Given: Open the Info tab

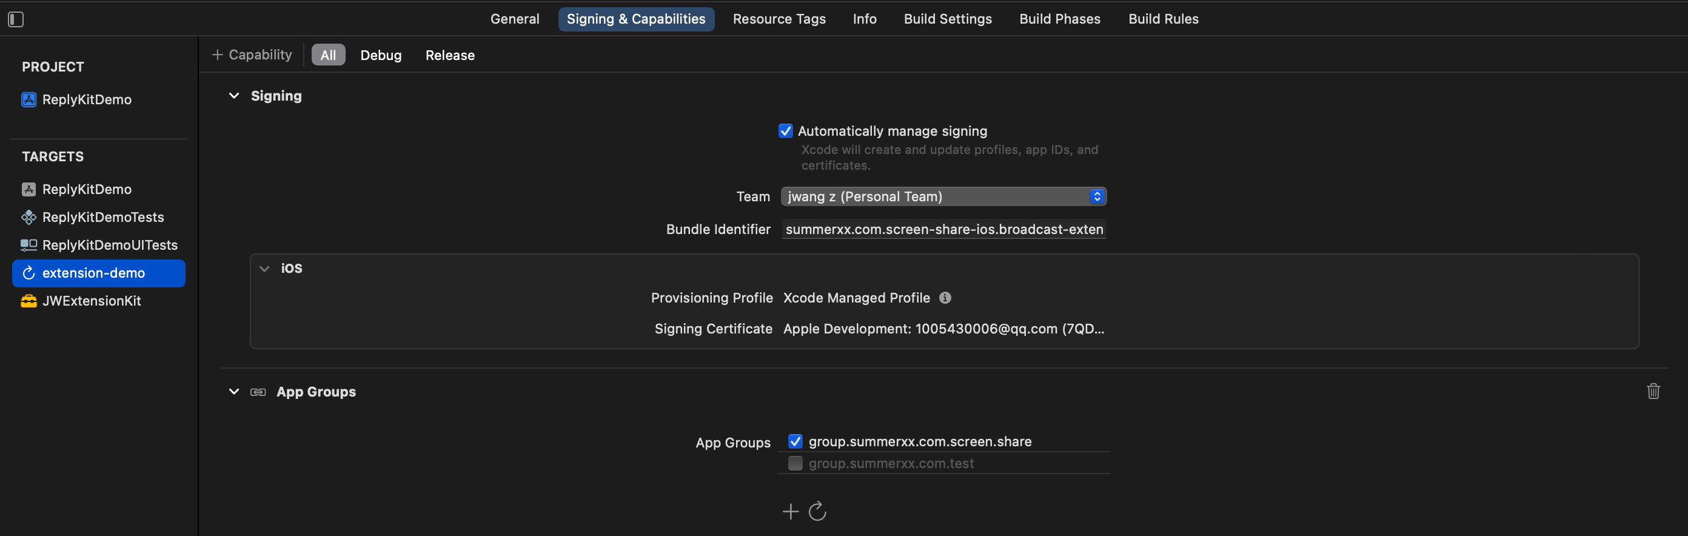Looking at the screenshot, I should tap(865, 19).
